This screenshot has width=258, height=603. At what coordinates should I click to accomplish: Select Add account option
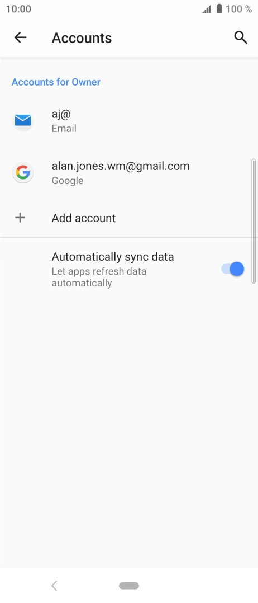tap(129, 218)
